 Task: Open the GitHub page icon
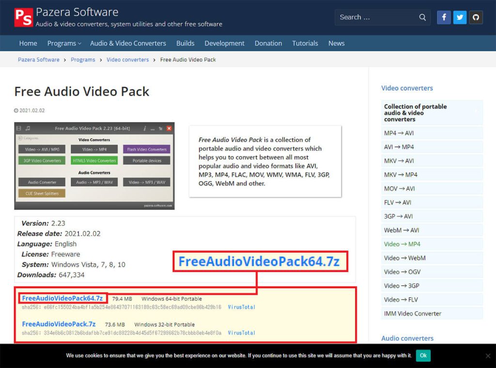tap(476, 17)
